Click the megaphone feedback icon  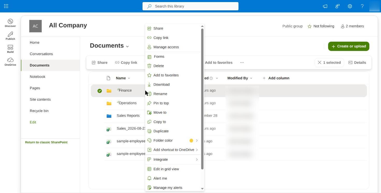pyautogui.click(x=325, y=6)
